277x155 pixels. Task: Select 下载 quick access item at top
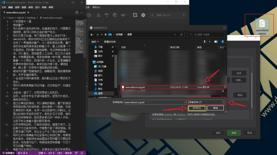[x=100, y=47]
